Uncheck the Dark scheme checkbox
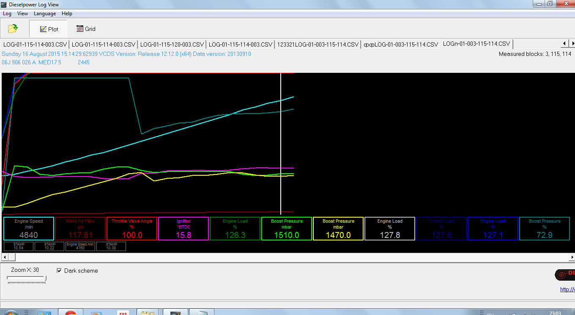 click(60, 271)
